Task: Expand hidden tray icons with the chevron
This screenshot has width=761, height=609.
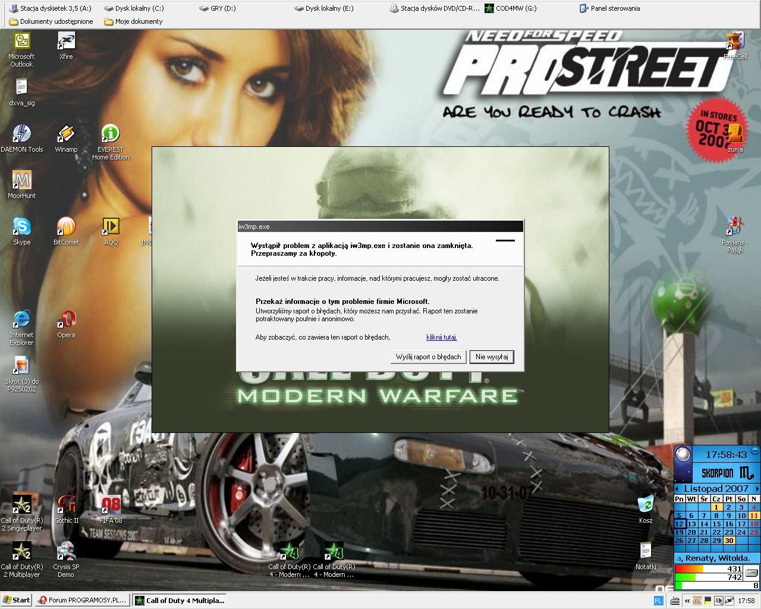Action: (687, 601)
